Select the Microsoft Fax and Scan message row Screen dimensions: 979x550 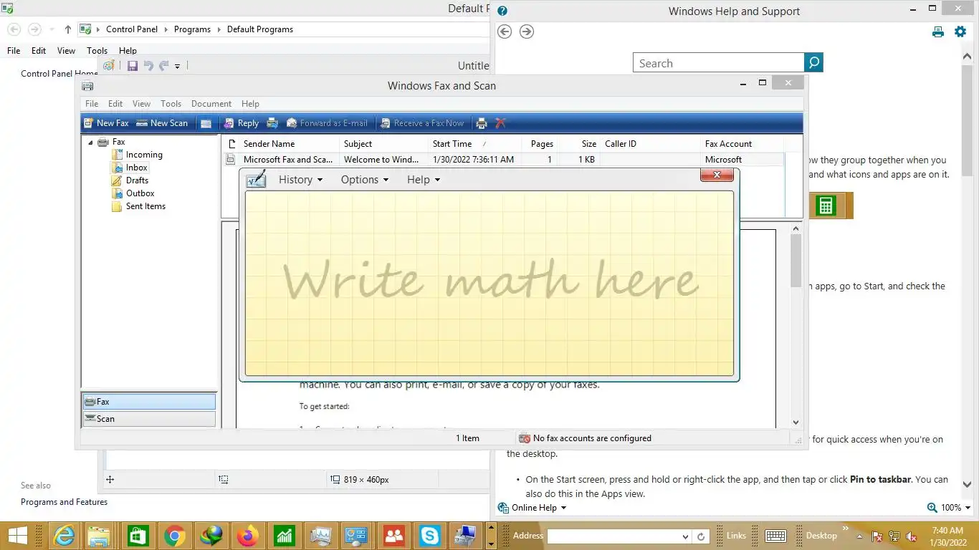(502, 160)
